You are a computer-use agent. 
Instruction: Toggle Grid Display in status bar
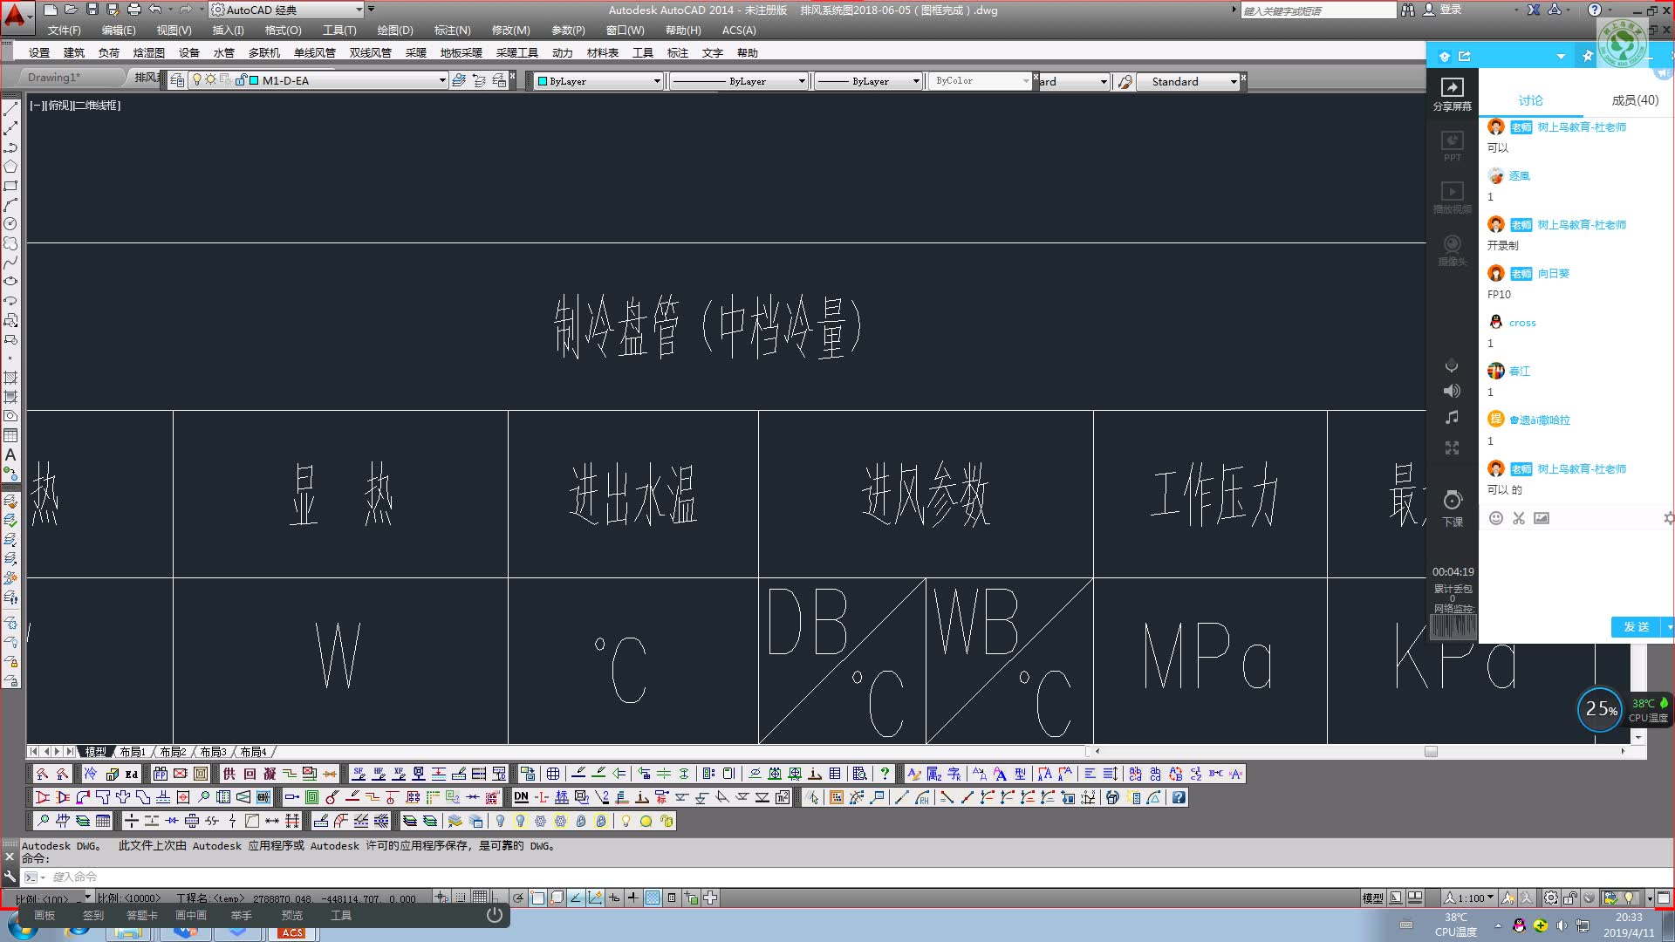480,898
